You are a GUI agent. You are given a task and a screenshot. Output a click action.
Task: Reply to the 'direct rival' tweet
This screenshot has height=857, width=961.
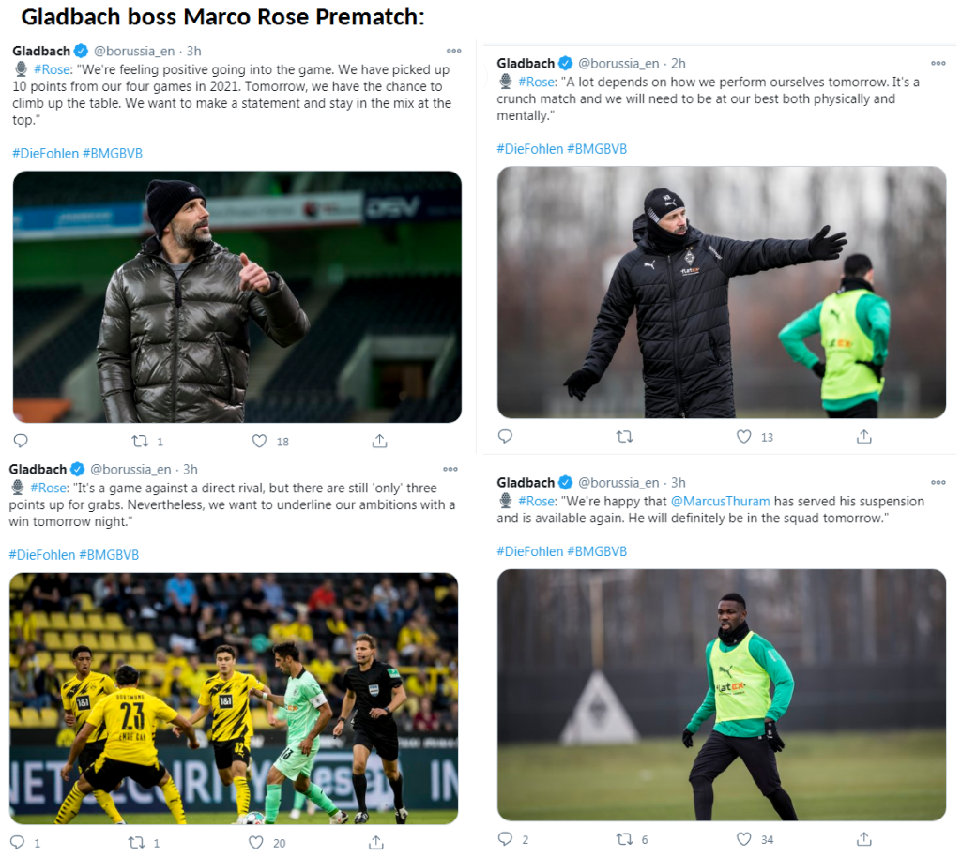pos(18,842)
